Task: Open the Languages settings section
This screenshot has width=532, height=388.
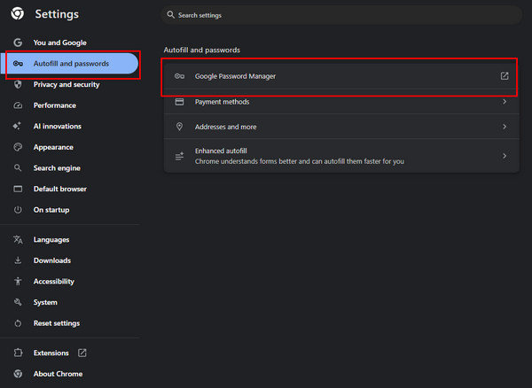Action: 51,239
